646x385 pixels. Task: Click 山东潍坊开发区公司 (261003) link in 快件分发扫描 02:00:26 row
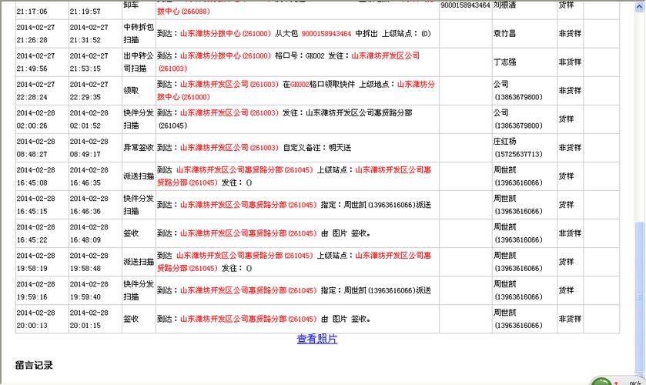coord(229,112)
